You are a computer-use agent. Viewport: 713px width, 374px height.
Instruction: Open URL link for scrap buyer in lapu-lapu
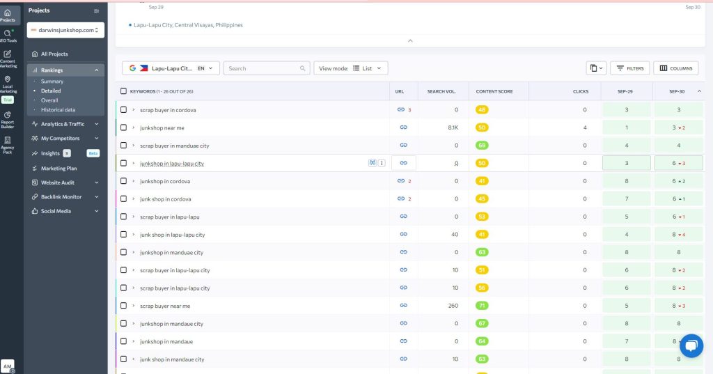pyautogui.click(x=403, y=217)
